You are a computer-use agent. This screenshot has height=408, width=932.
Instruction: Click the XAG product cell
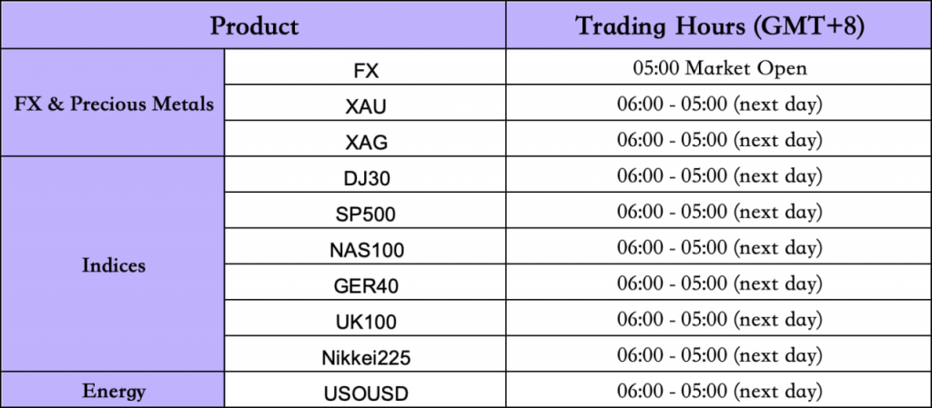click(x=366, y=141)
